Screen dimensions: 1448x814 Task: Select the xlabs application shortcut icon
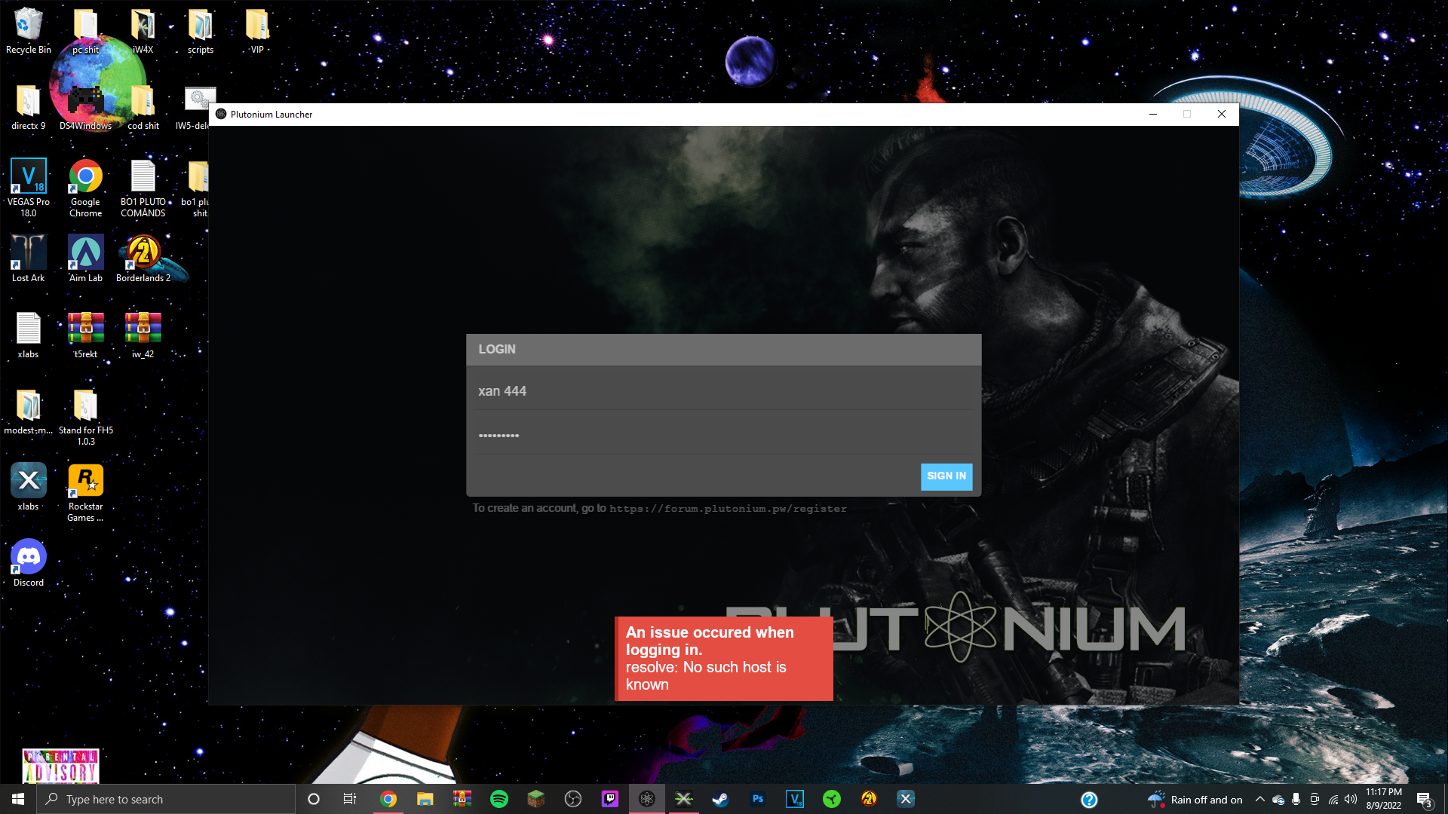29,488
